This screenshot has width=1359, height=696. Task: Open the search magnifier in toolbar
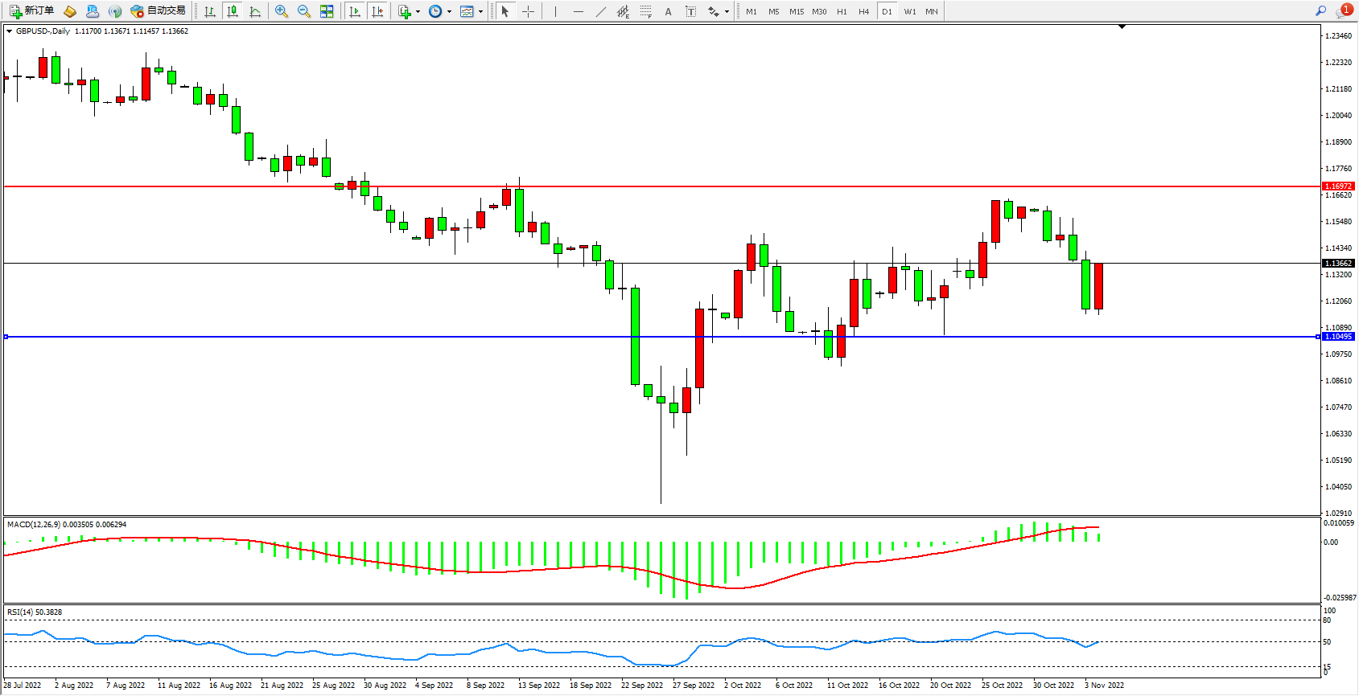click(1320, 11)
